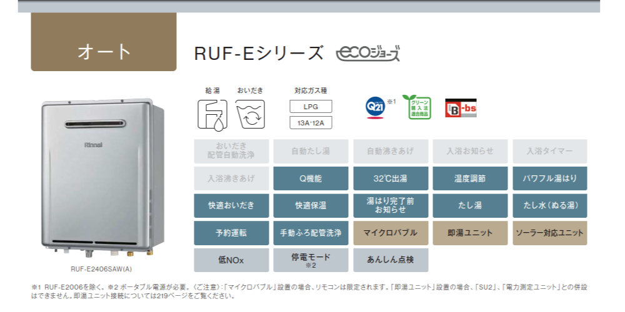Screen dimensions: 625x312
Task: Click the 32℃出湯 feature tile
Action: [x=390, y=178]
